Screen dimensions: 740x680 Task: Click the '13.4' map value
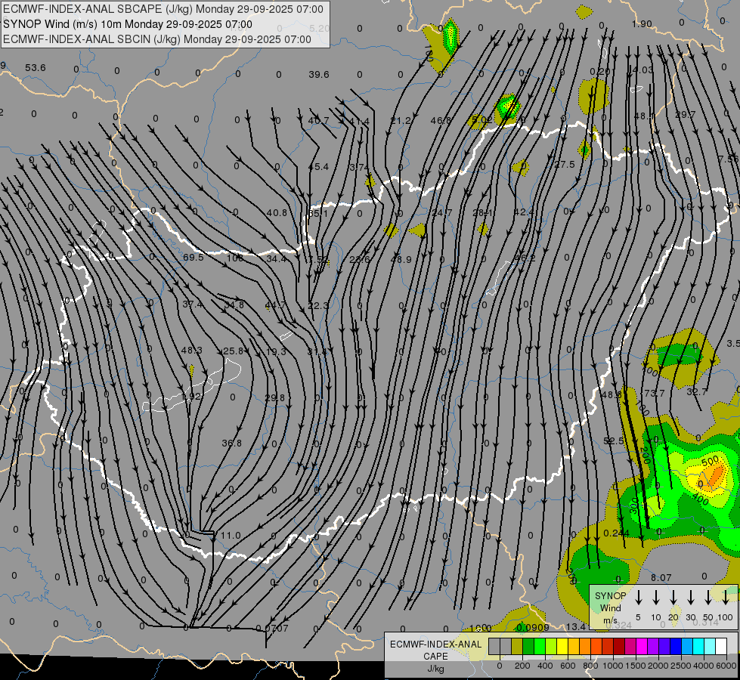click(576, 626)
